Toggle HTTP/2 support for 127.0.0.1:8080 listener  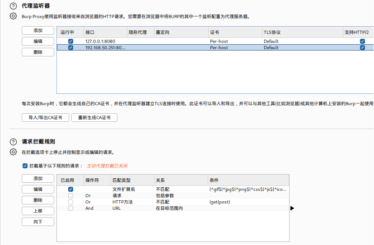(x=362, y=41)
